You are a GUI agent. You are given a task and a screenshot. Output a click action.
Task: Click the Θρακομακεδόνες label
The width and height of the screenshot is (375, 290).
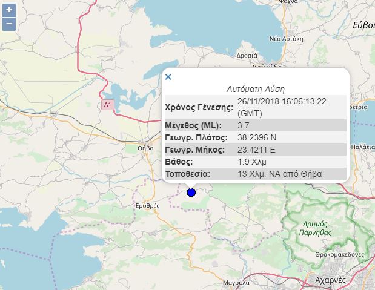pos(339,255)
